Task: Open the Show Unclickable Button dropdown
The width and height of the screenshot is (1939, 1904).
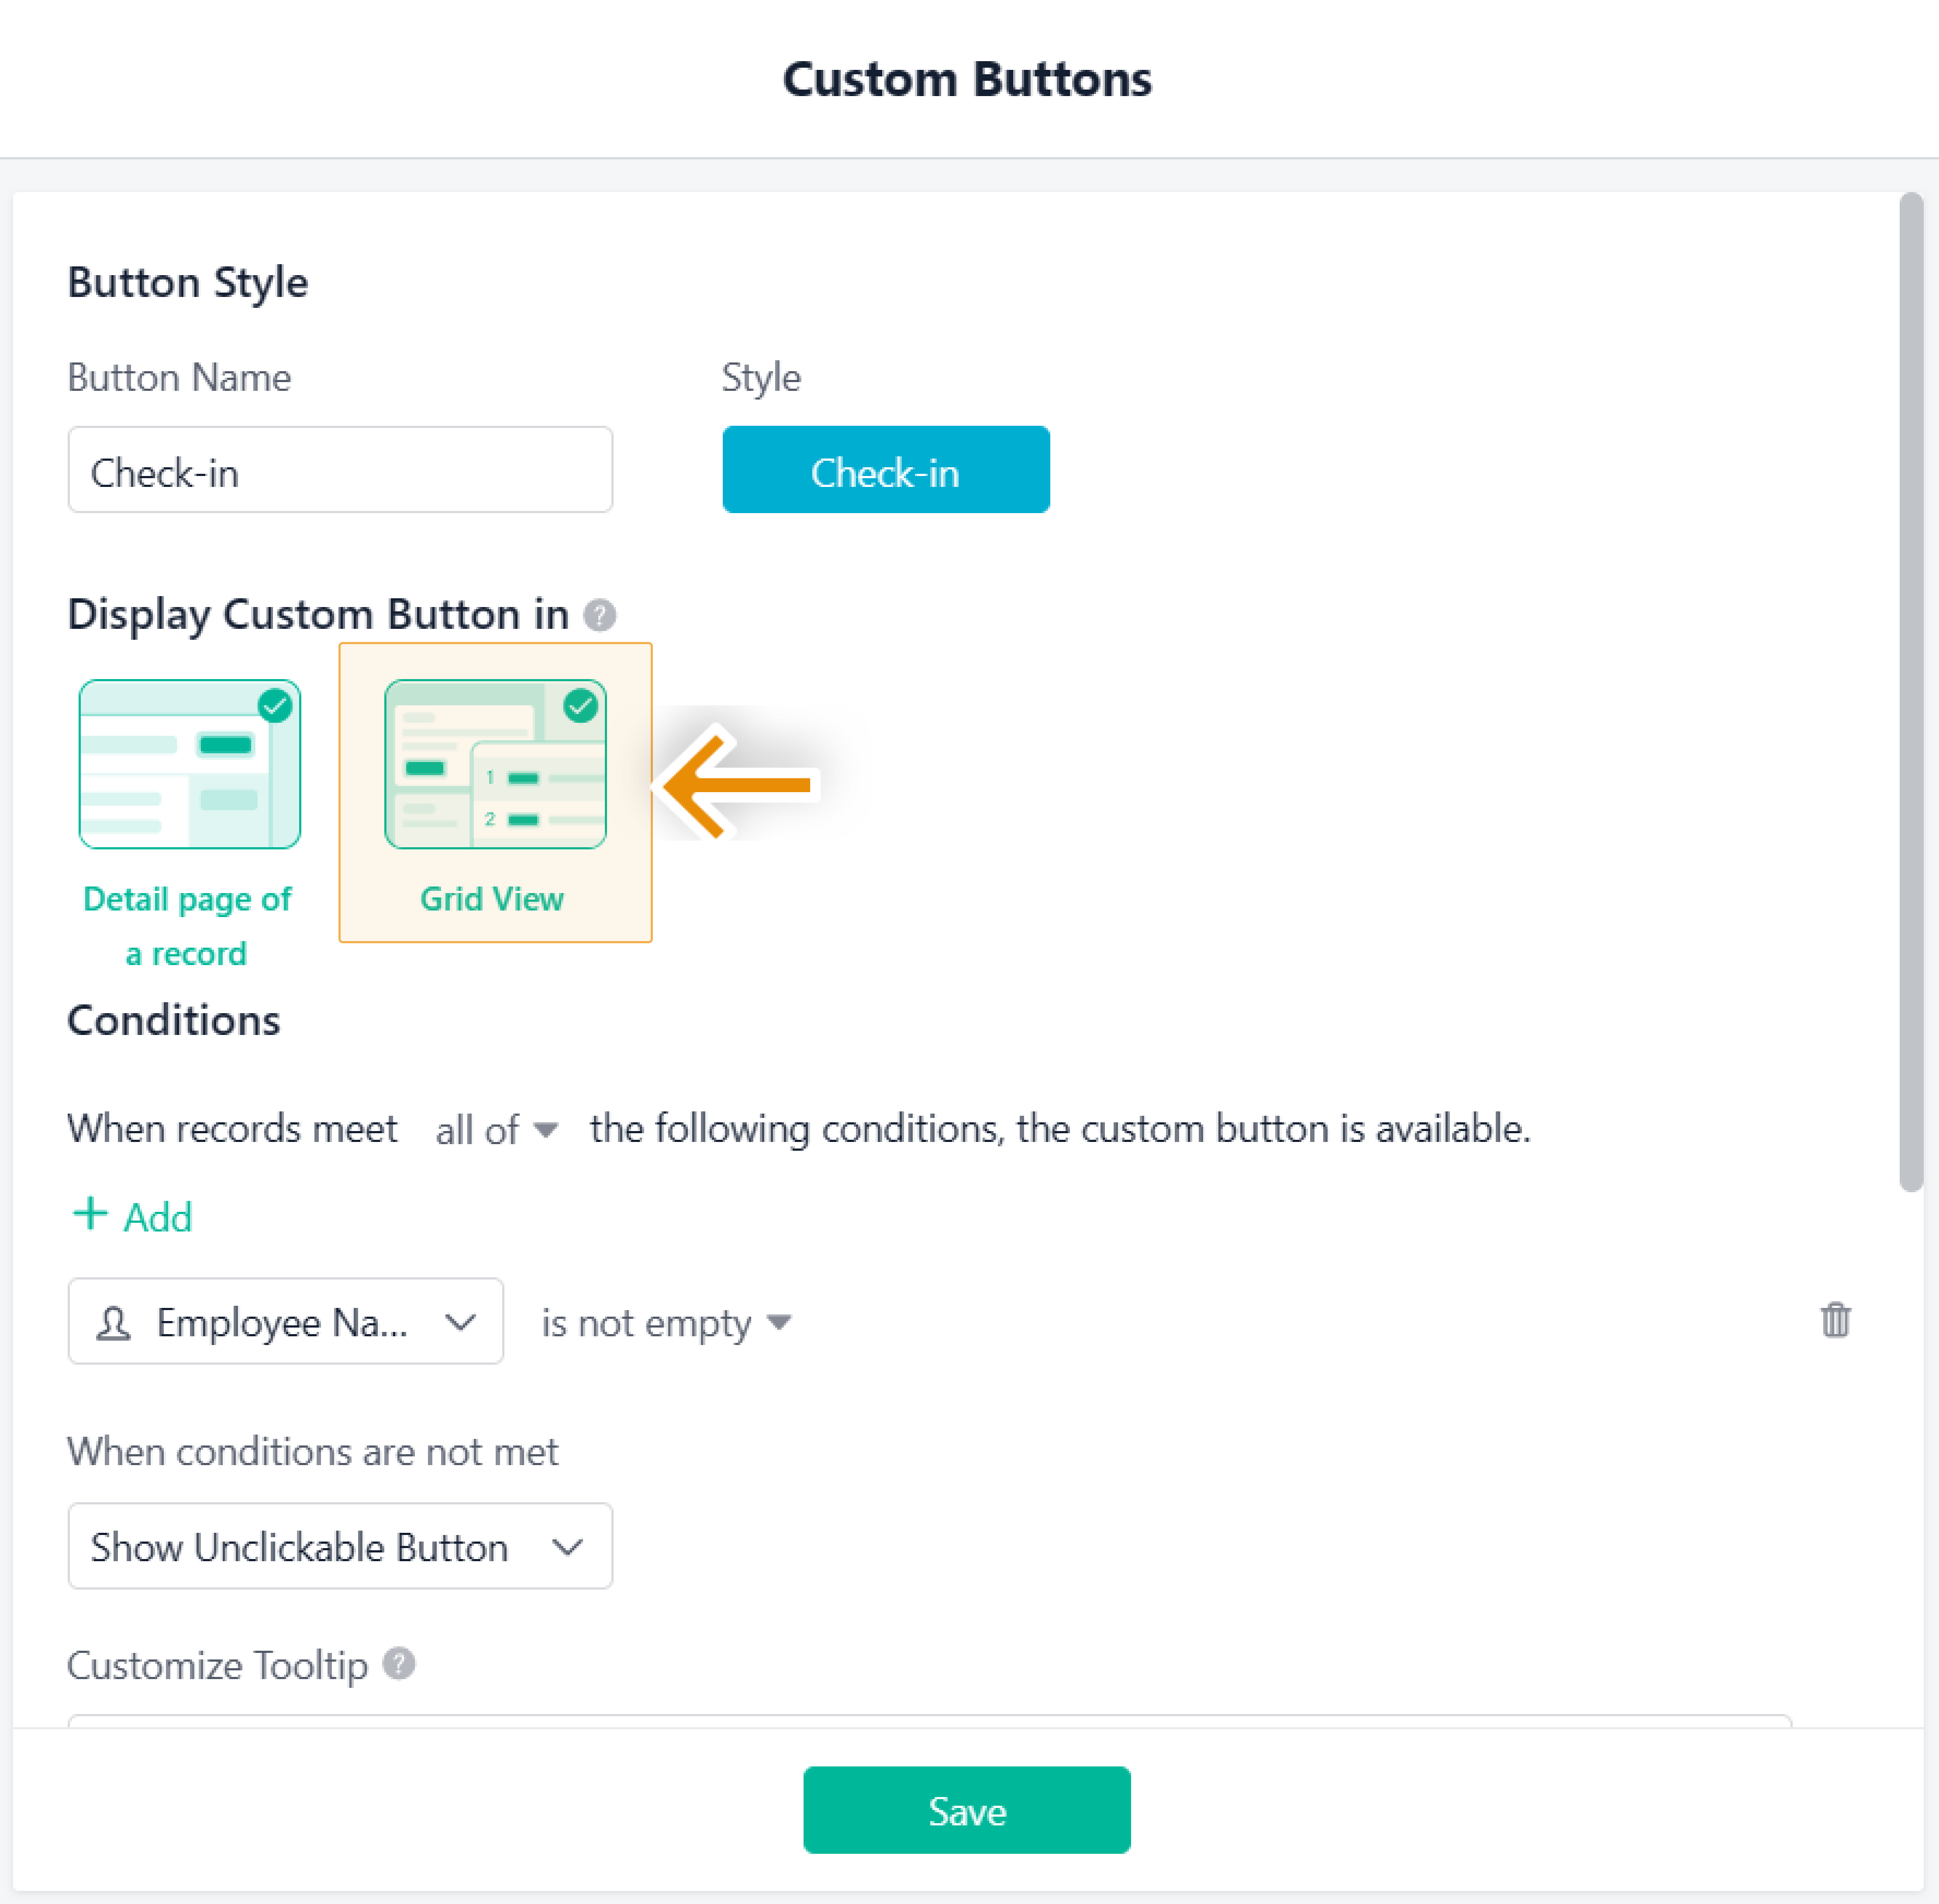Action: pos(340,1546)
